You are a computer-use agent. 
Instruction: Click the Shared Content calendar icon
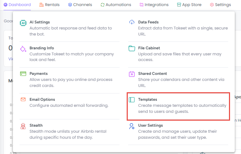coord(132,74)
